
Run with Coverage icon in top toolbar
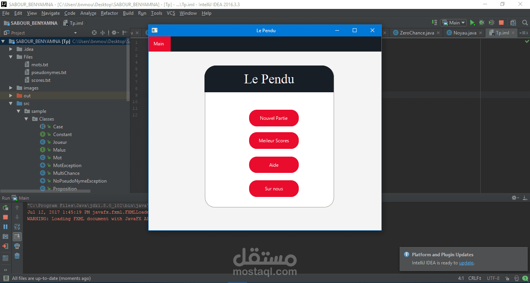click(491, 23)
